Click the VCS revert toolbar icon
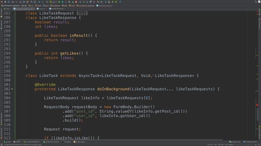 [x=94, y=2]
